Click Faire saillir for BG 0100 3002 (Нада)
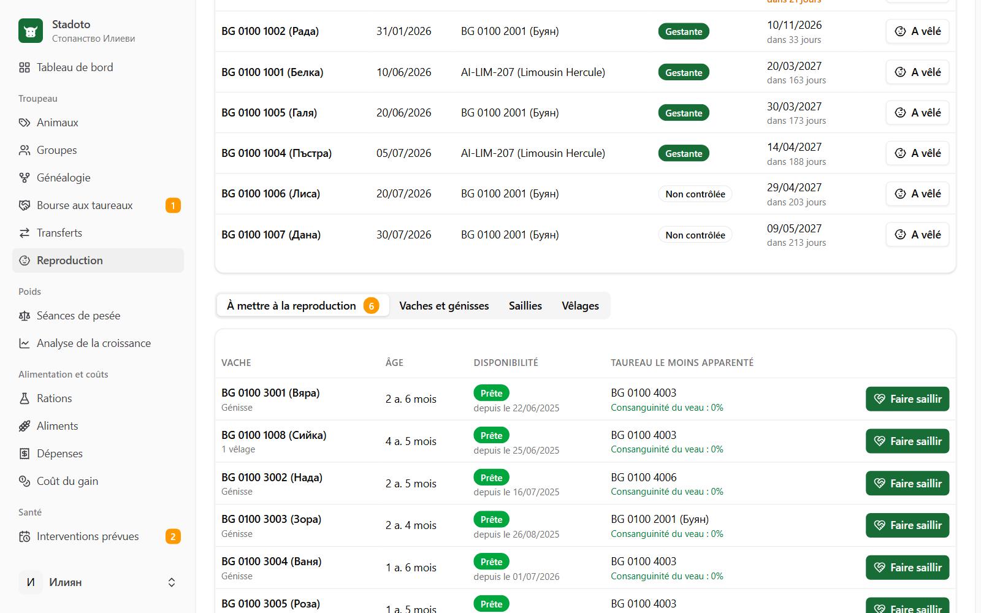Screen dimensions: 981x613 pyautogui.click(x=907, y=484)
